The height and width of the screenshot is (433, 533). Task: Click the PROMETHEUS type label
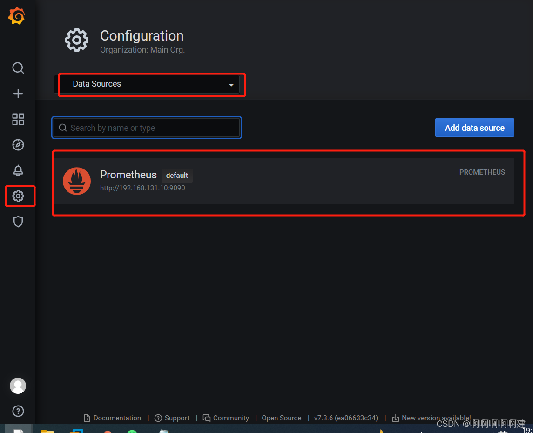coord(482,172)
